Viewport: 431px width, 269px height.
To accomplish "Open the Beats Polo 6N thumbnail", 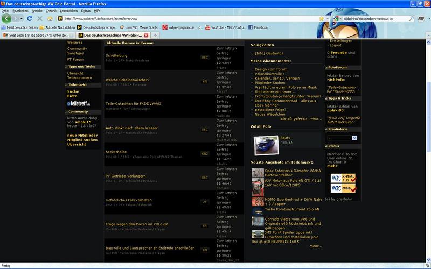I will click(266, 145).
